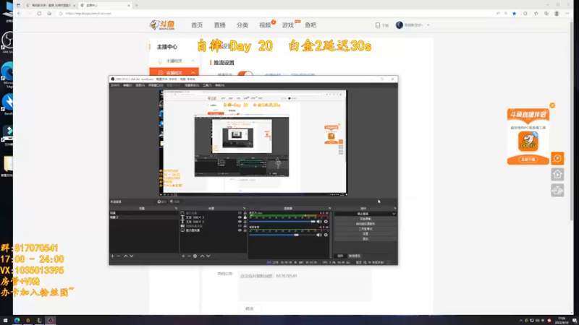579x325 pixels.
Task: Click the Douyu logo in the site header
Action: [x=162, y=25]
